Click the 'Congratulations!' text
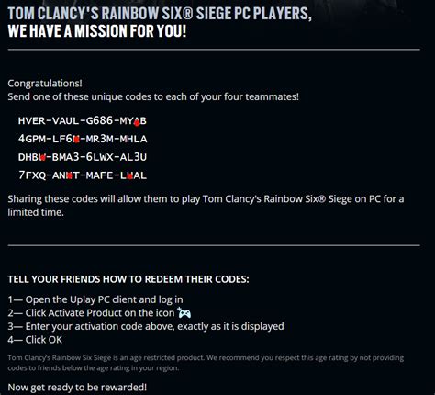 [x=45, y=84]
